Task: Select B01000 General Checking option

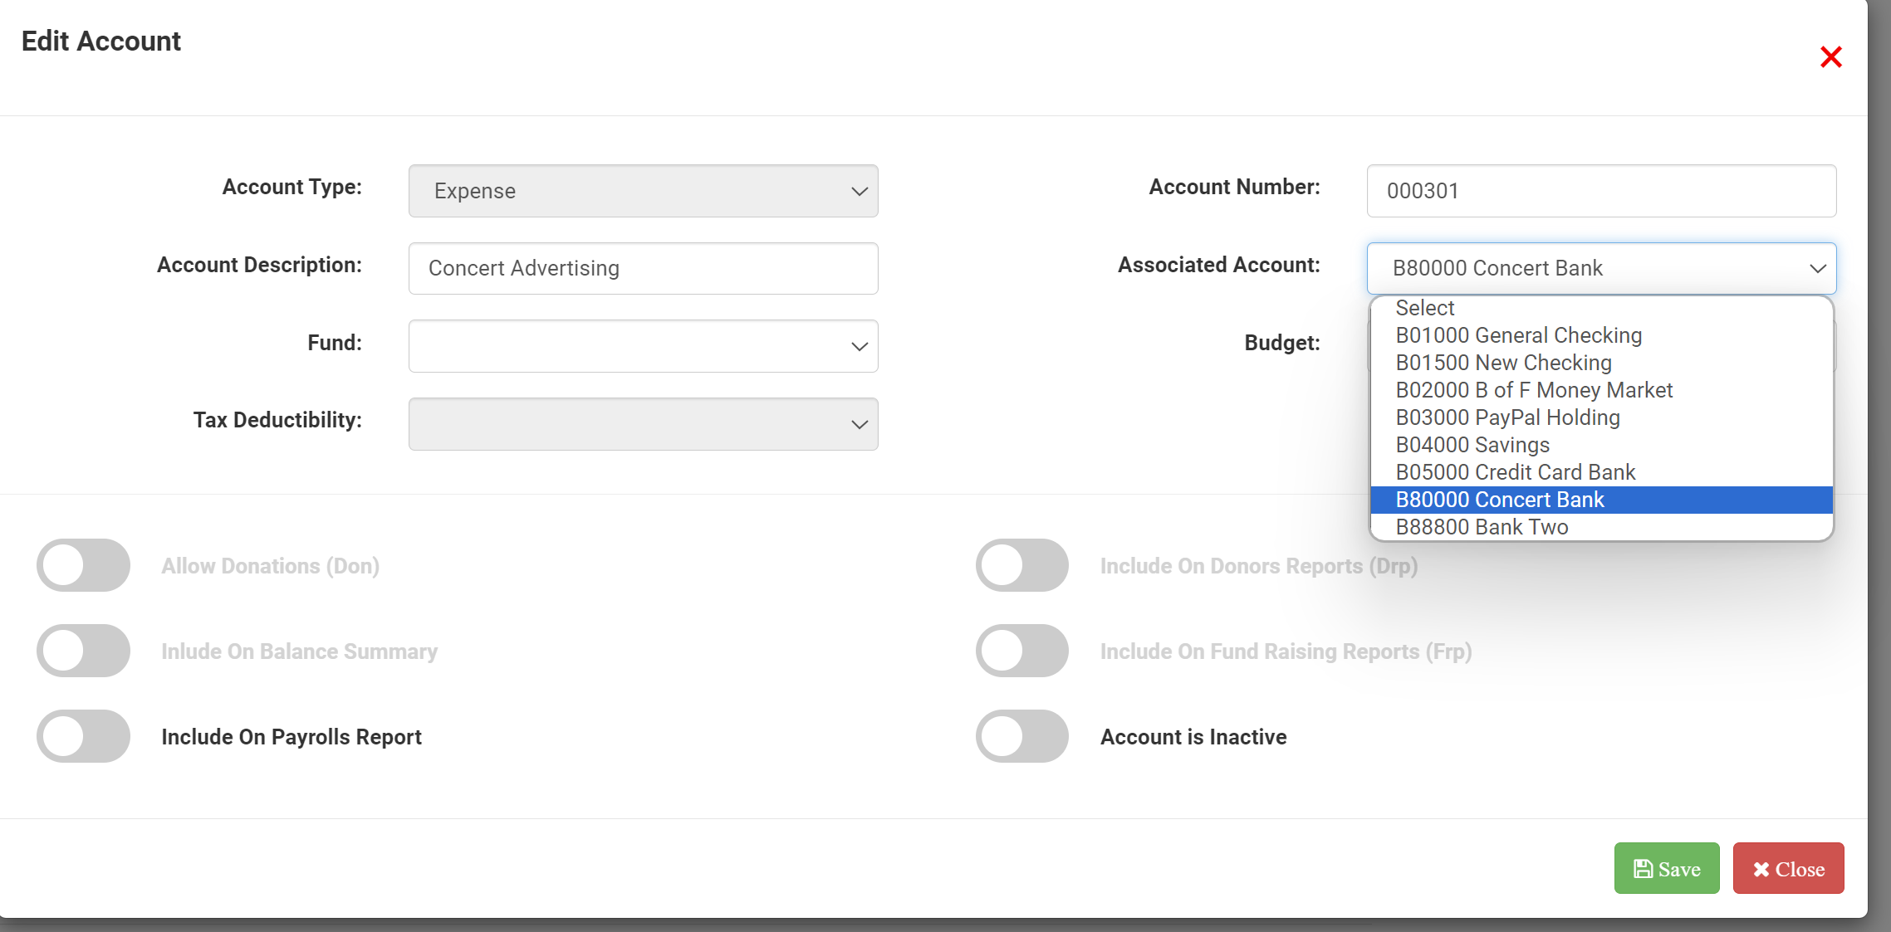Action: (1518, 335)
